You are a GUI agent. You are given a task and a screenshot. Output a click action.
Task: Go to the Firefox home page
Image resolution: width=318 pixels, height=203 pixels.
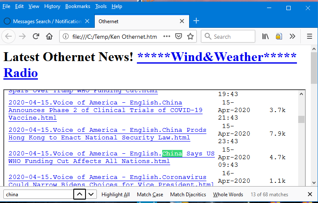49,37
